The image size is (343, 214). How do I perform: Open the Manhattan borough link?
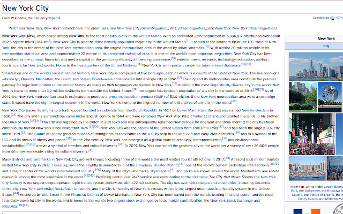44,79
